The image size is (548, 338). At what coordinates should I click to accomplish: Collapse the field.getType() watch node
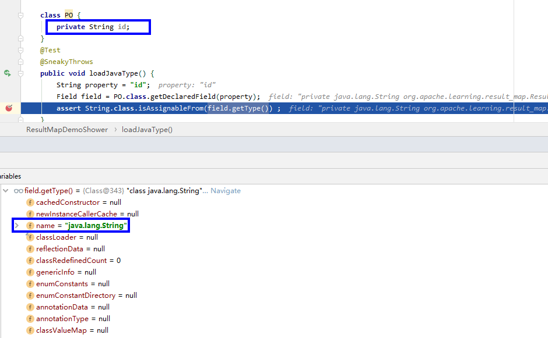pyautogui.click(x=6, y=191)
